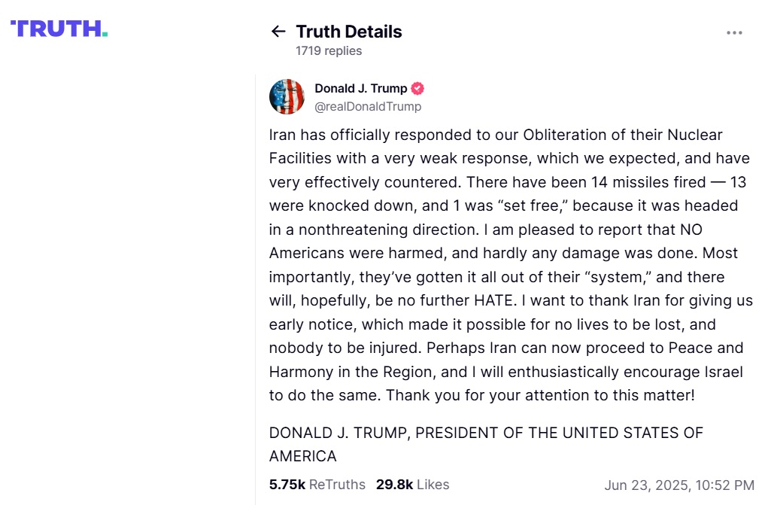
Task: Click the TRUTH logo
Action: click(59, 29)
